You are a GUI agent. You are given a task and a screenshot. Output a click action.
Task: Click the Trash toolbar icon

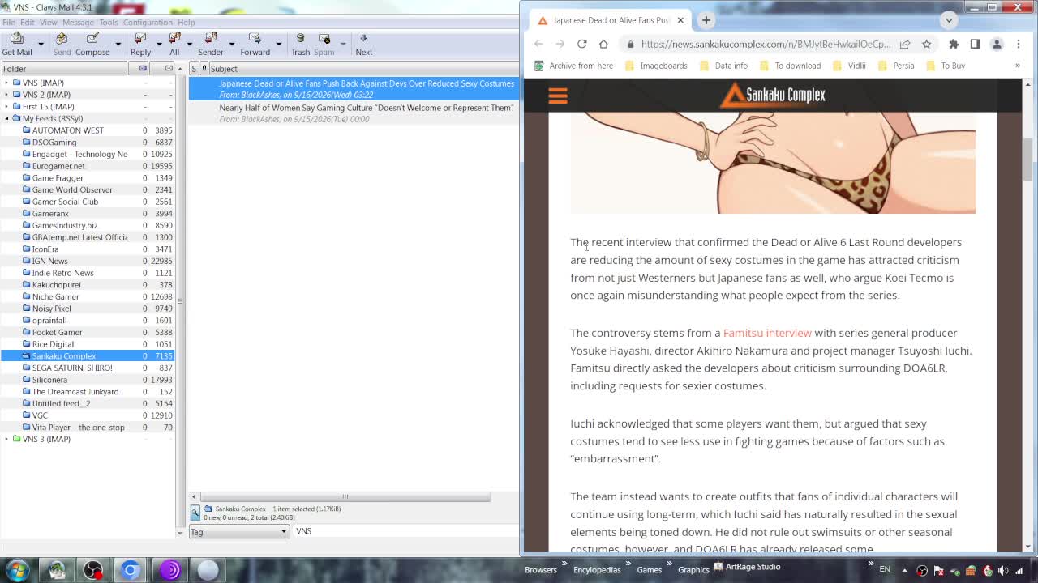point(301,44)
